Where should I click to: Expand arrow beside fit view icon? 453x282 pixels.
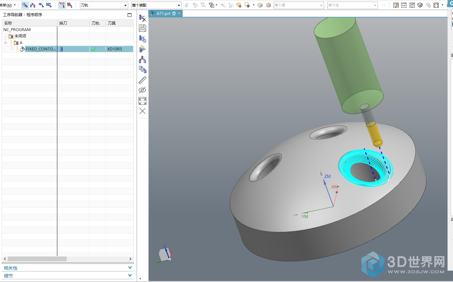442,5
